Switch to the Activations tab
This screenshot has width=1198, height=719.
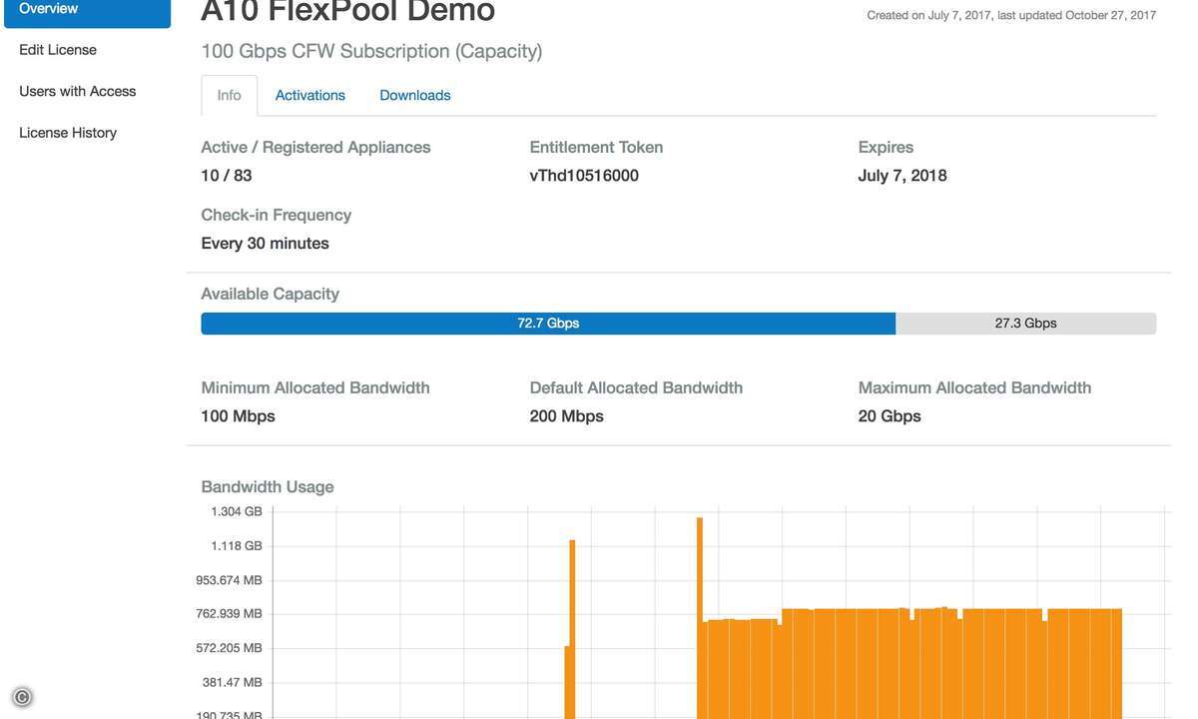tap(310, 95)
